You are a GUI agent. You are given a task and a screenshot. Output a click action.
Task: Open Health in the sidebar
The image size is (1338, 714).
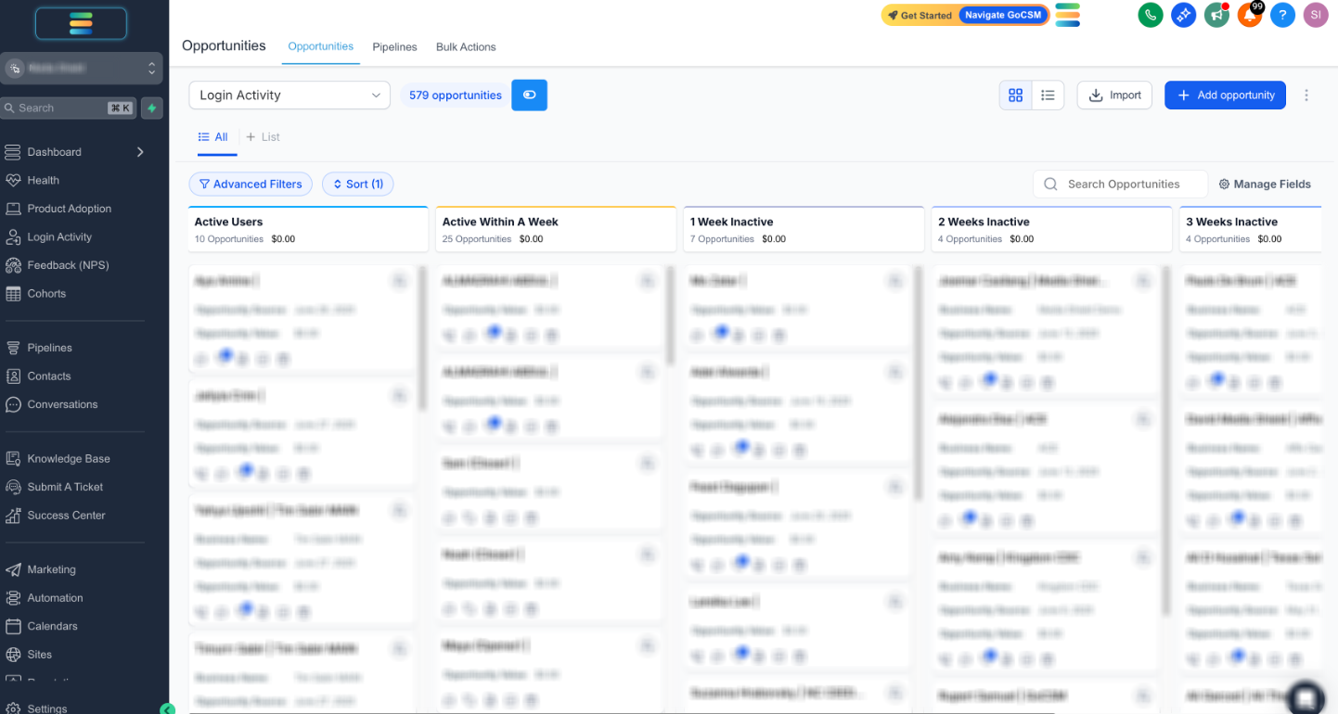pos(43,180)
